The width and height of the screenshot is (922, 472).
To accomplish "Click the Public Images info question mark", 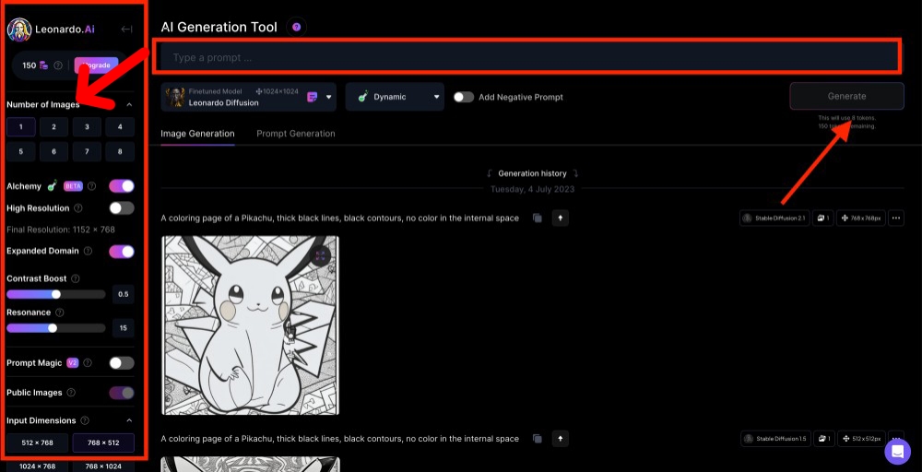I will (71, 393).
